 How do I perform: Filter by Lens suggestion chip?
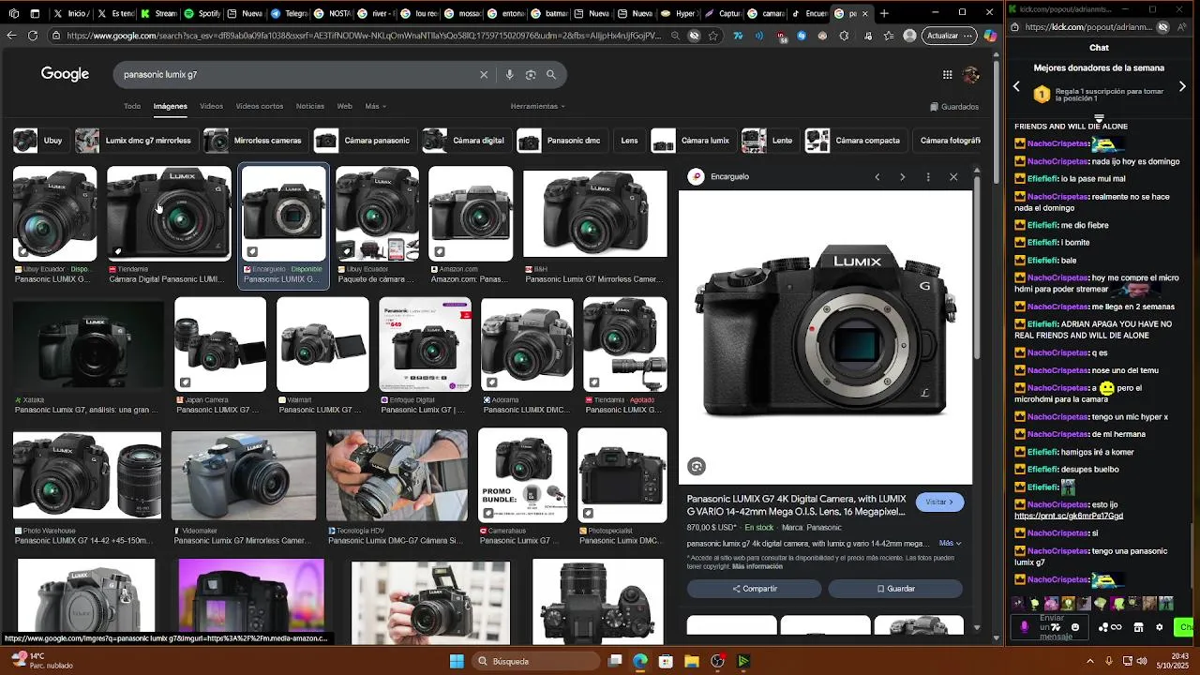pyautogui.click(x=629, y=141)
